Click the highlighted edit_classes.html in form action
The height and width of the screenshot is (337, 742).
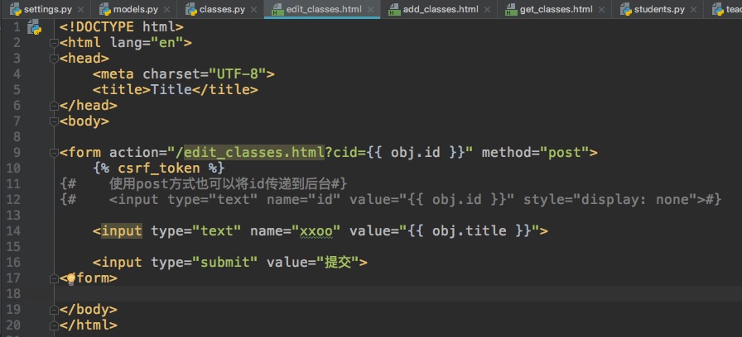254,153
